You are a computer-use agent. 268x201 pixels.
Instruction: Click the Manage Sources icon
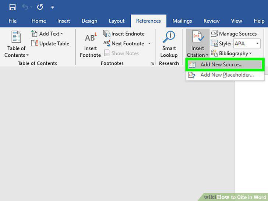point(214,33)
